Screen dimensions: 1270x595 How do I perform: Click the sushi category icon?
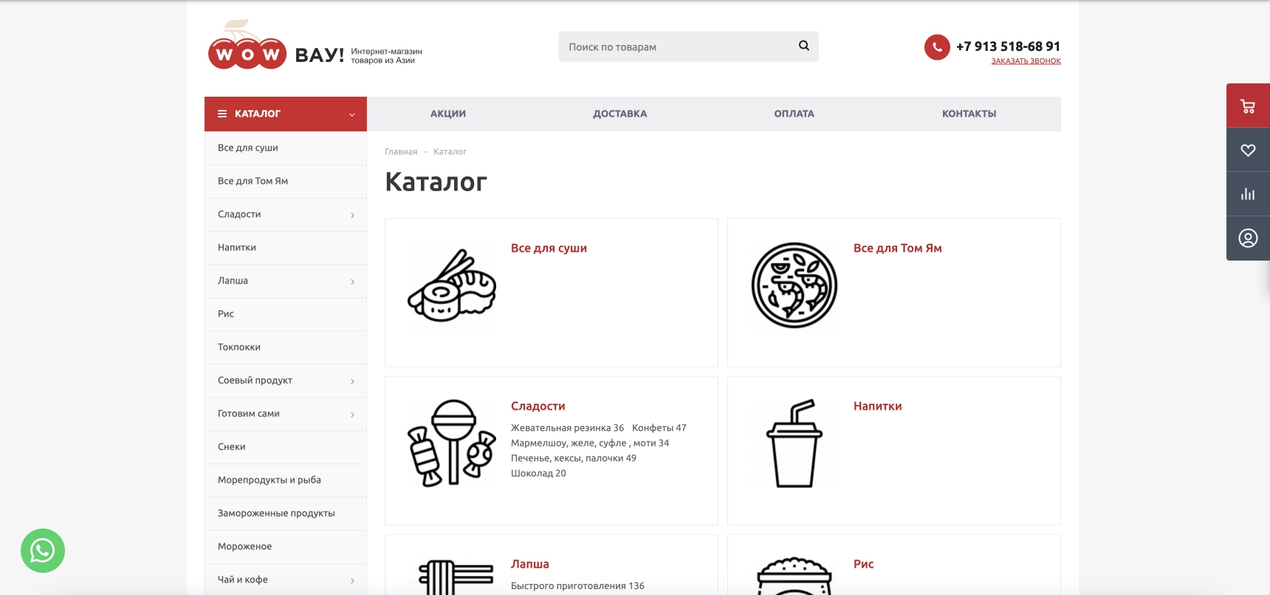tap(452, 286)
